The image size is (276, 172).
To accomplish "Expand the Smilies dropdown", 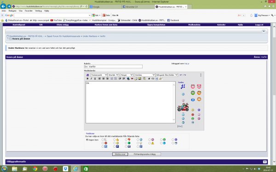I will [145, 75].
